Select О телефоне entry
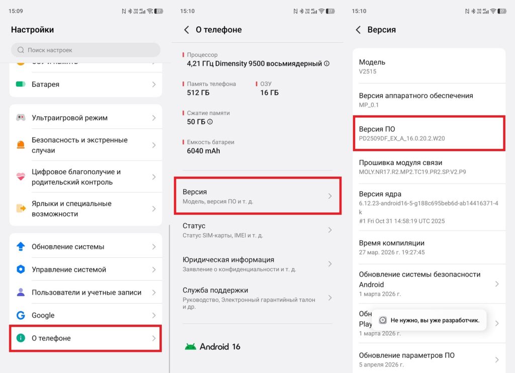The height and width of the screenshot is (373, 515). click(x=85, y=338)
